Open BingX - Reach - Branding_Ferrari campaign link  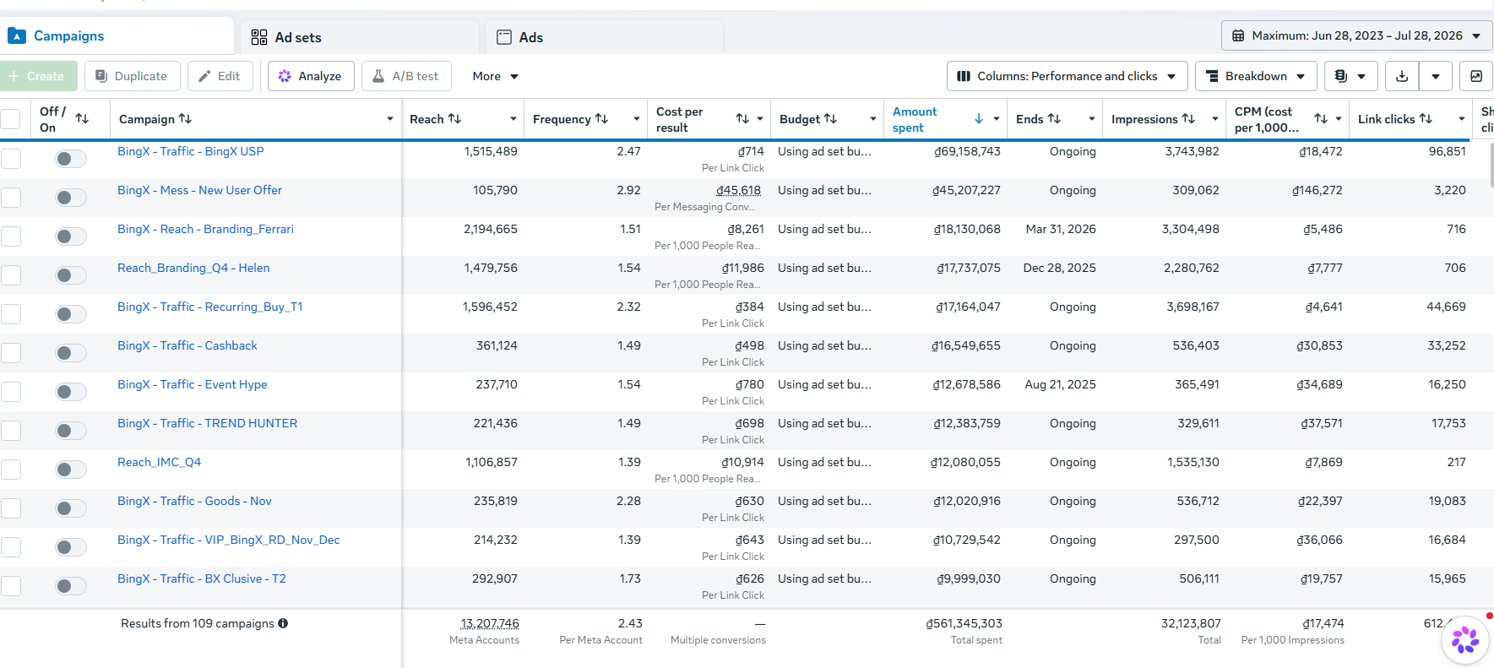pyautogui.click(x=205, y=229)
